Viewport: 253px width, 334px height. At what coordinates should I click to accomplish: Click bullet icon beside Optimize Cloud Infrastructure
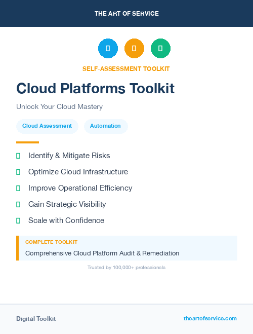pyautogui.click(x=18, y=172)
